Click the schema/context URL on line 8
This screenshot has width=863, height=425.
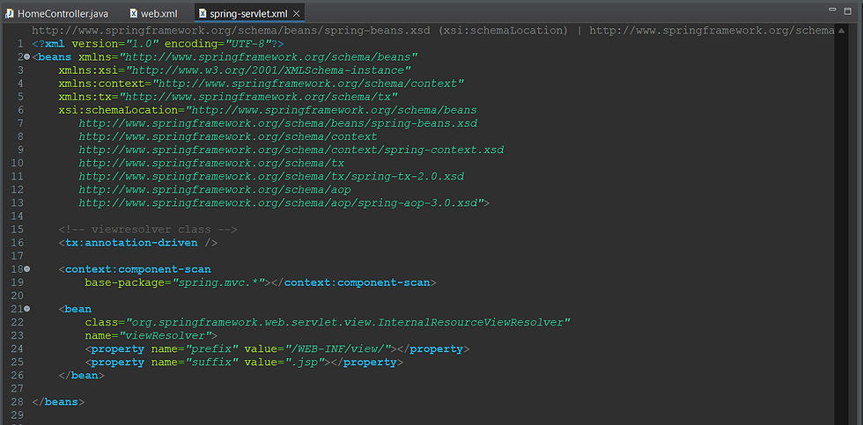[228, 136]
